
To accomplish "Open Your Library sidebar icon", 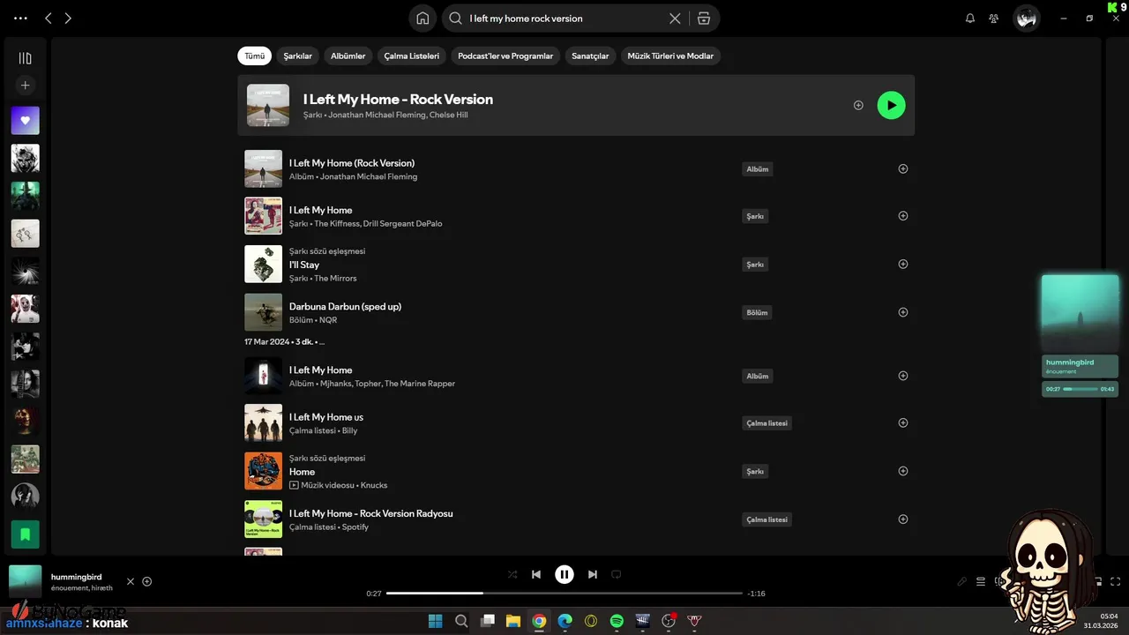I will (x=25, y=58).
